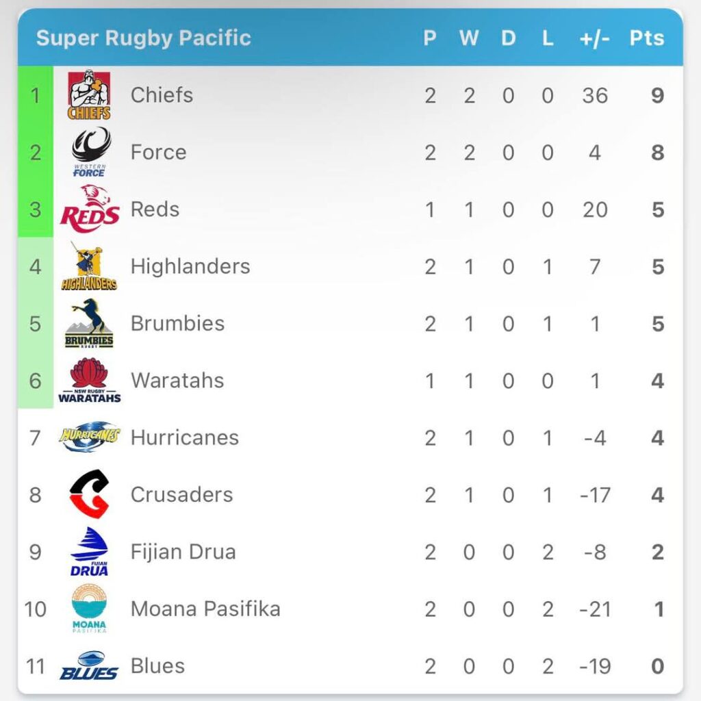This screenshot has height=701, width=701.
Task: Select the W wins column header
Action: click(x=469, y=38)
